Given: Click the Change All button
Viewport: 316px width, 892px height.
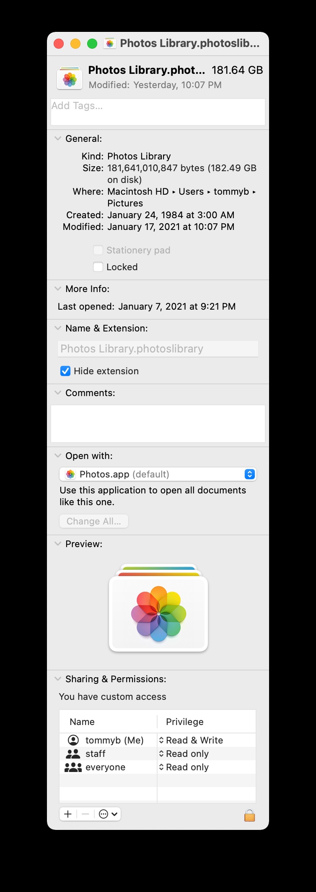Looking at the screenshot, I should pos(94,521).
